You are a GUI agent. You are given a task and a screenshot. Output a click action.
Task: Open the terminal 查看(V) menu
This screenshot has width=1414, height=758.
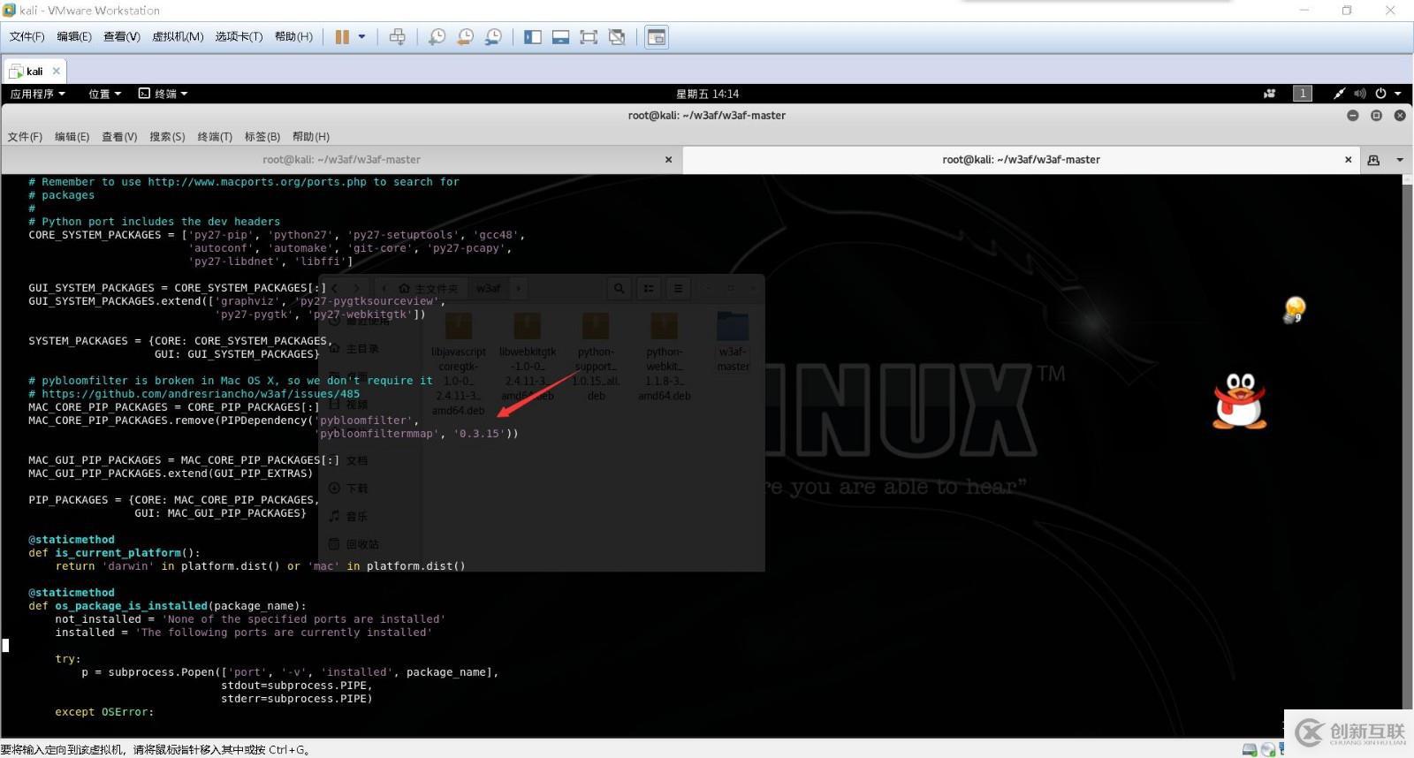[x=119, y=137]
